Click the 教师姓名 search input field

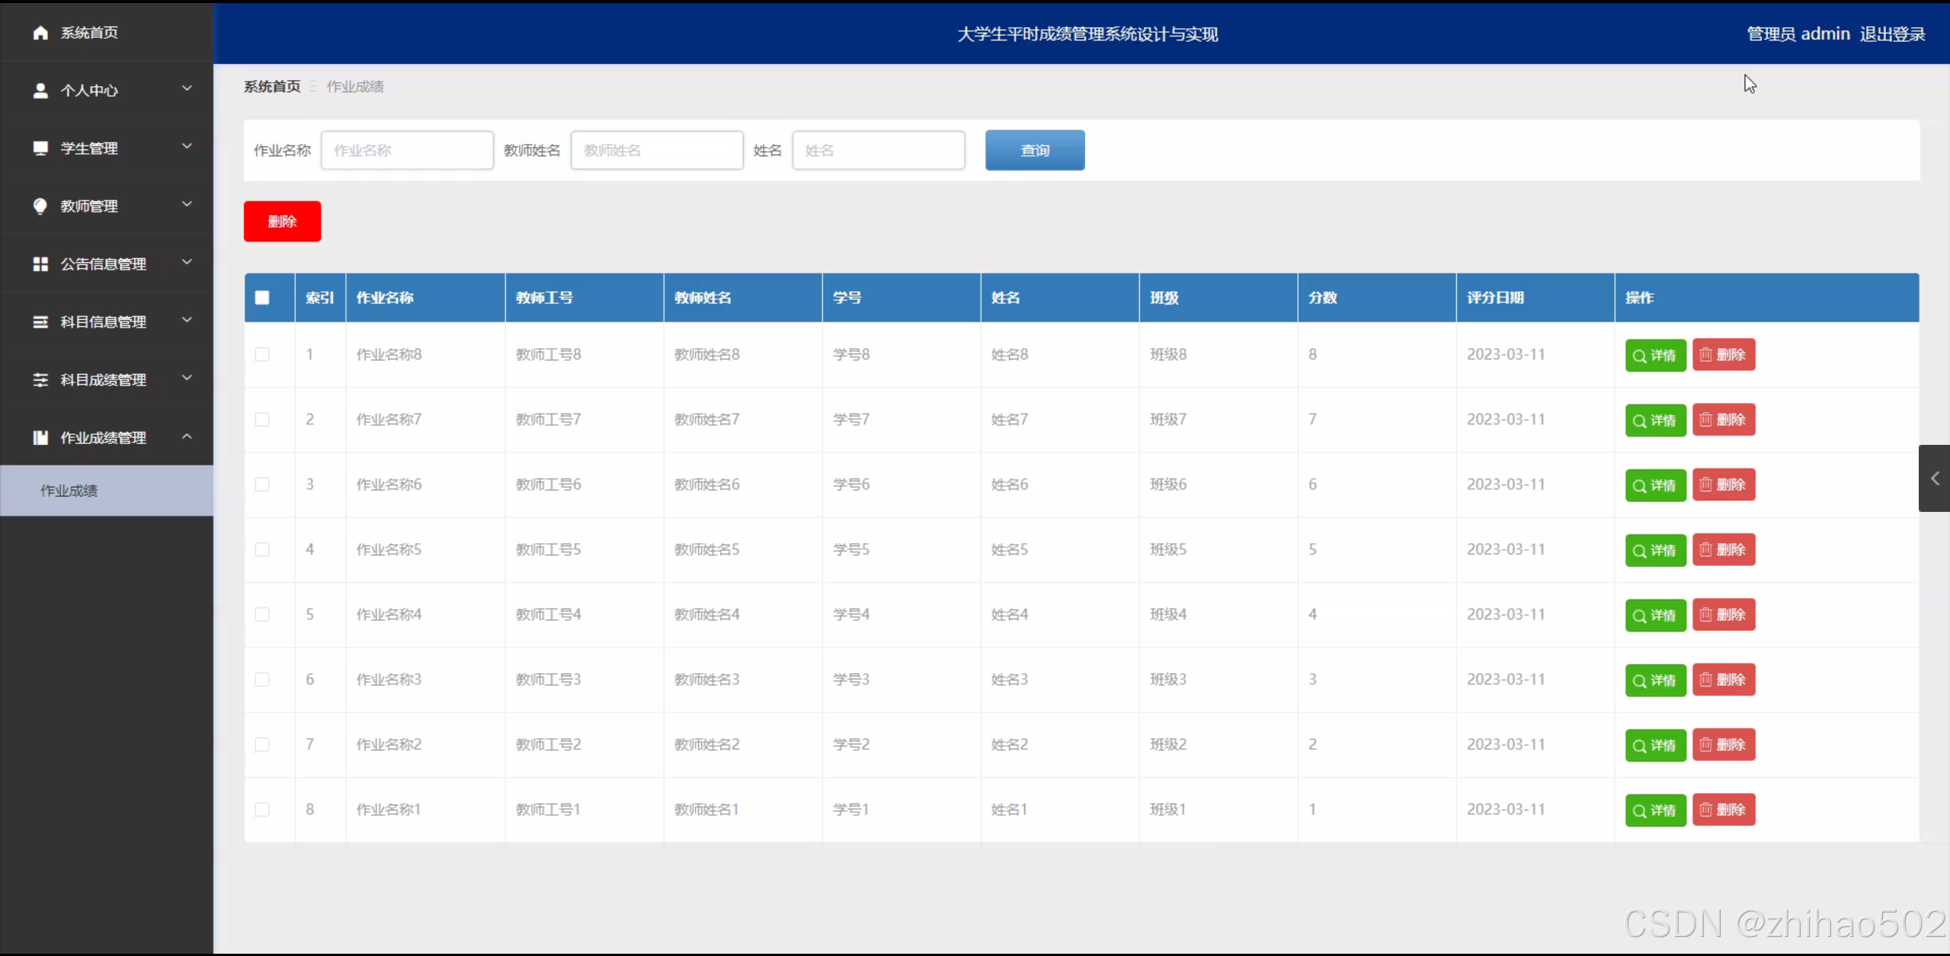(x=657, y=151)
